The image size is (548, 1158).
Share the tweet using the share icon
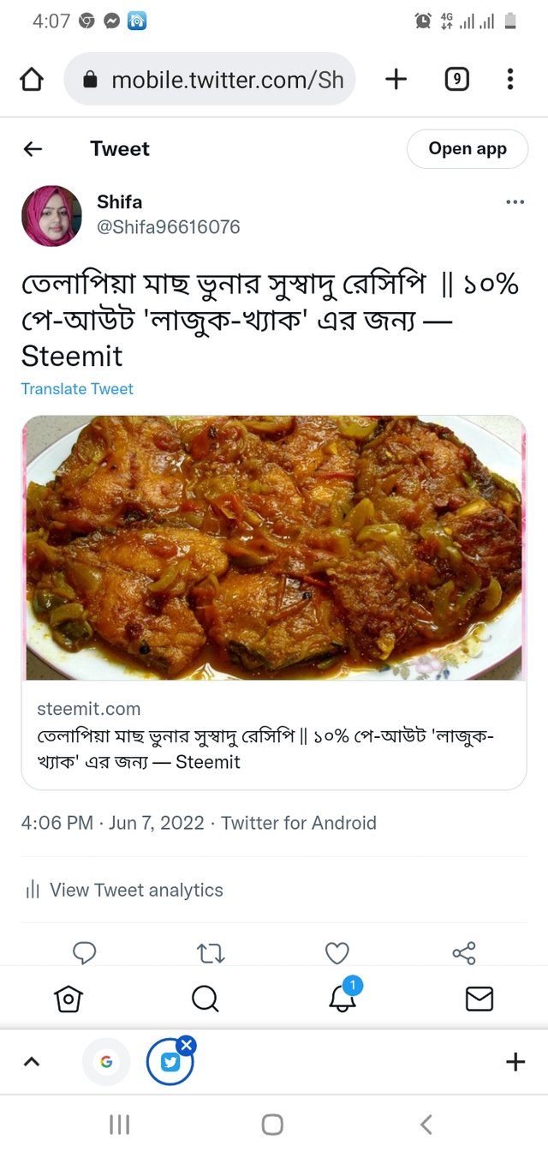pyautogui.click(x=463, y=952)
